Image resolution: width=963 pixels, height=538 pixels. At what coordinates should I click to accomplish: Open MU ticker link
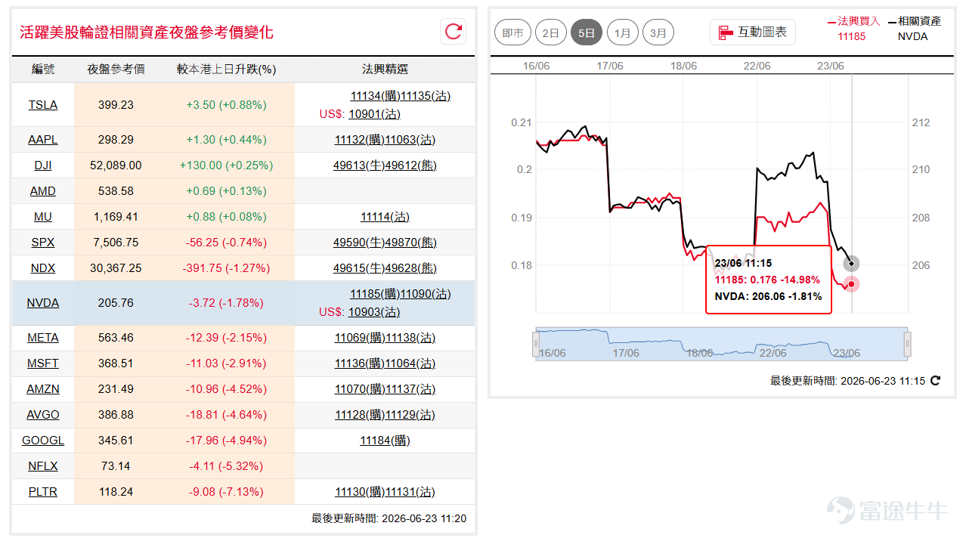43,217
